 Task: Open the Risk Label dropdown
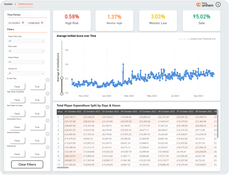pos(26,51)
